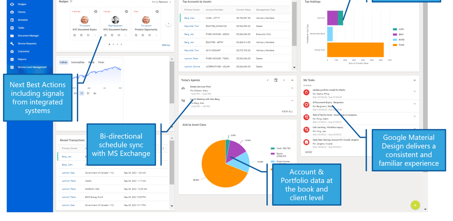Click MORE under My Tasks
Image resolution: width=453 pixels, height=221 pixels.
(x=309, y=152)
